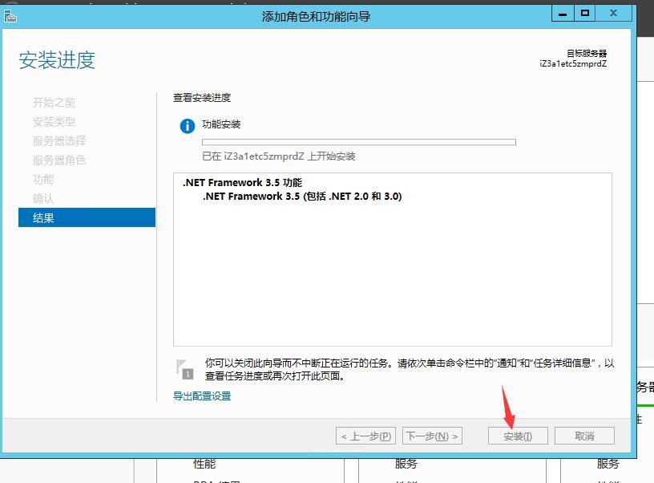
Task: Click ".NET Framework 3.5 (包括 .NET 2.0 和 3.0)" entry
Action: coord(302,197)
